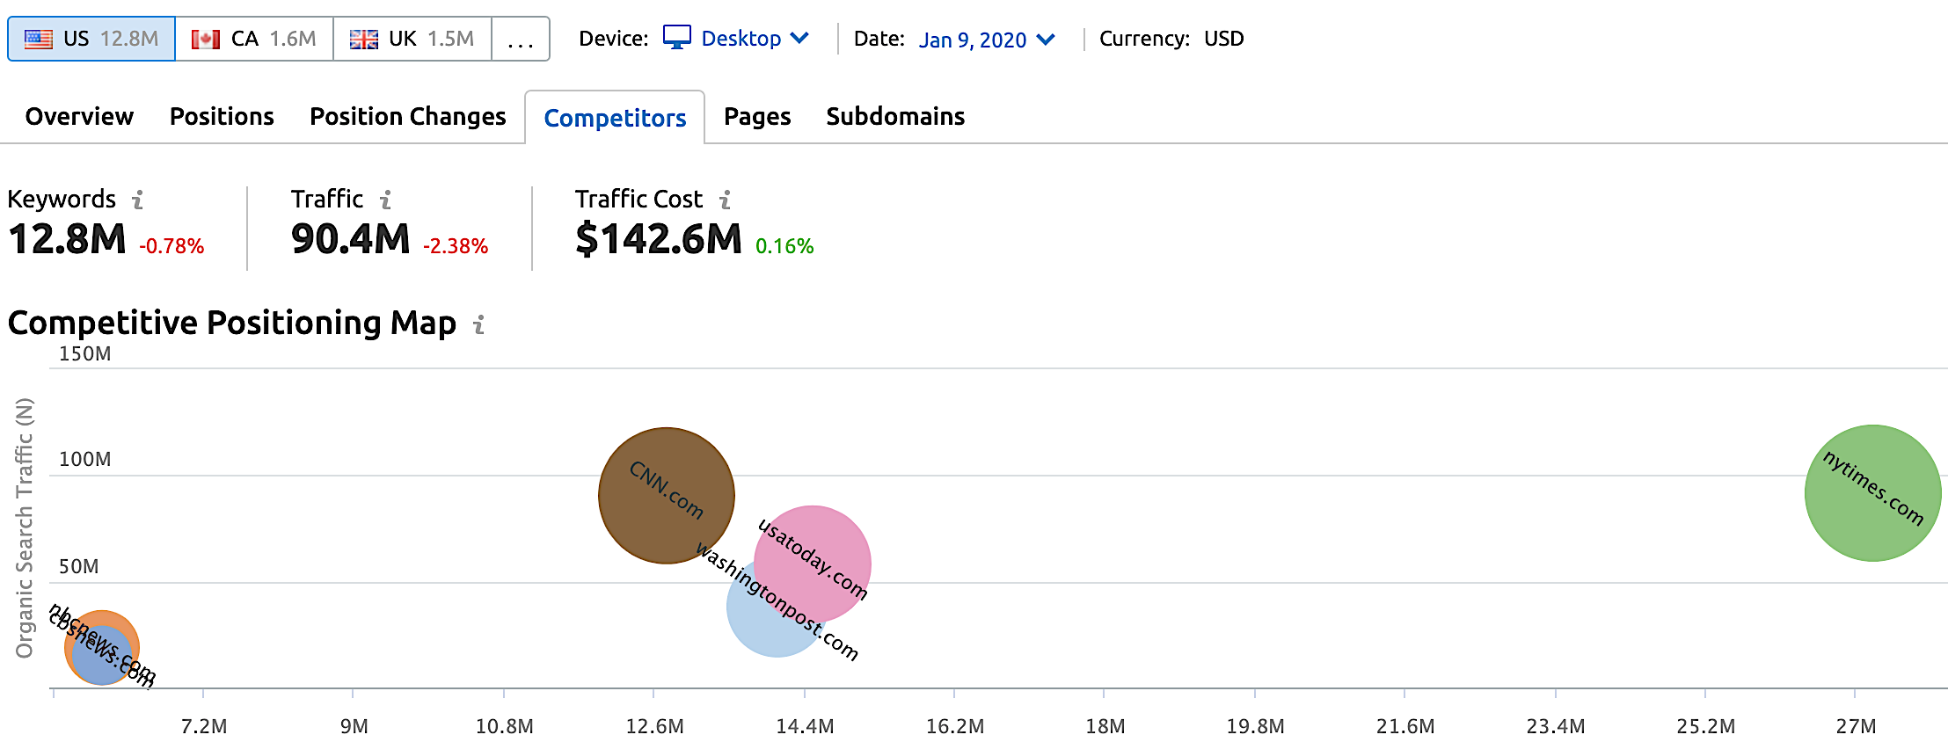
Task: Click the 18M x-axis label
Action: click(1105, 727)
